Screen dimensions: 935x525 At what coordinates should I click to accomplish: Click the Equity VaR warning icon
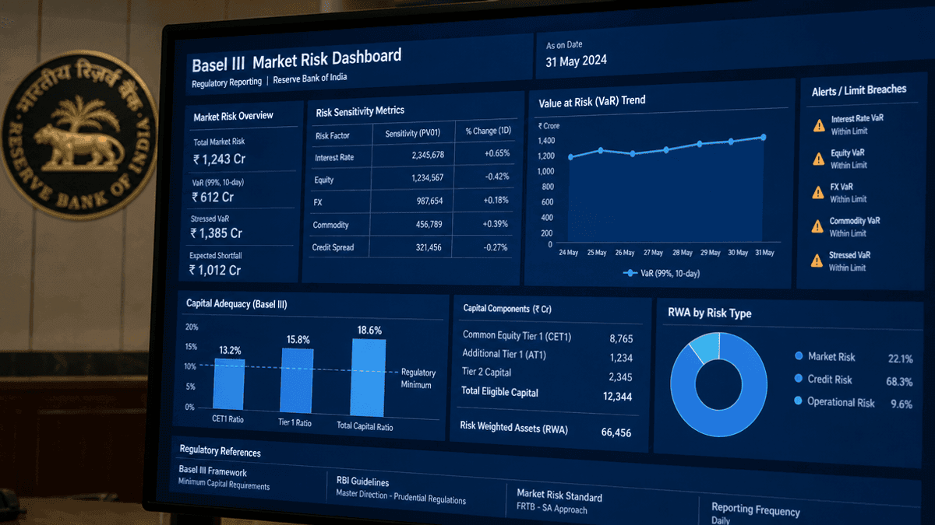818,159
